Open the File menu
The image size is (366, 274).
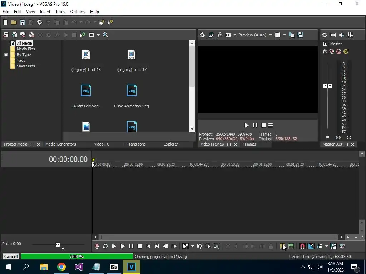tap(6, 12)
